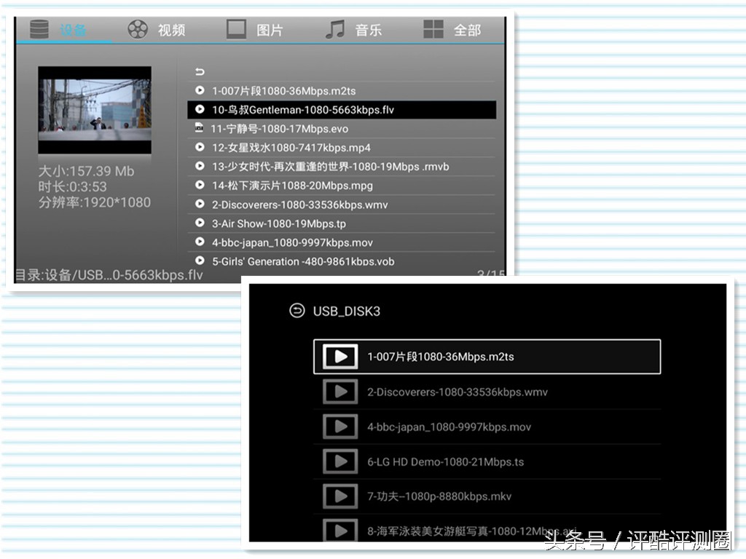The image size is (746, 559).
Task: Select 1-007片段1080-36Mbps.m2ts in top list
Action: pyautogui.click(x=342, y=91)
